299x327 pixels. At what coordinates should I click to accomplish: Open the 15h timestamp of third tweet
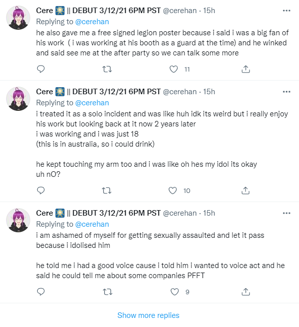point(209,213)
